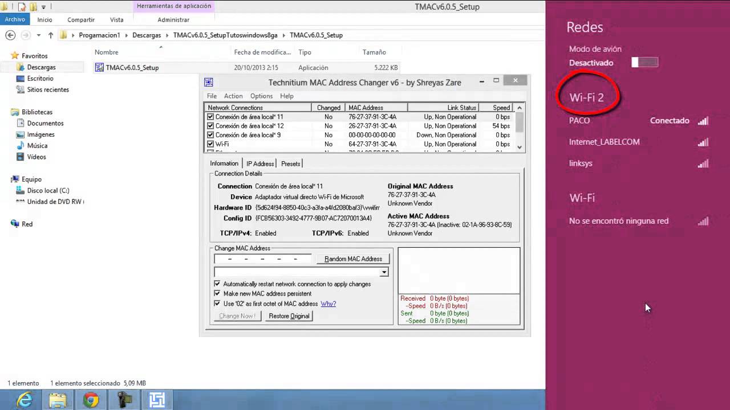This screenshot has height=410, width=730.
Task: Click the Explorer Forward arrow
Action: [25, 35]
